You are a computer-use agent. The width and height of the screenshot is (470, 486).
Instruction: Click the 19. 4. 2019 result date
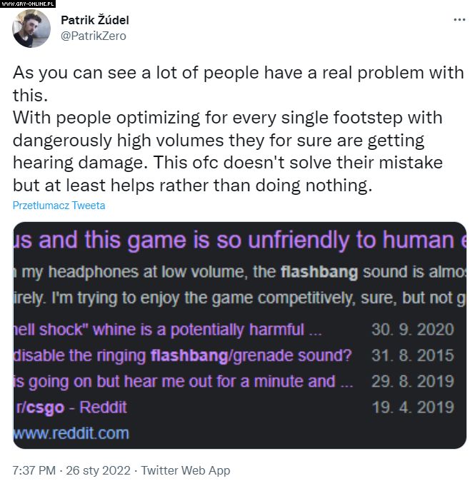[x=412, y=407]
